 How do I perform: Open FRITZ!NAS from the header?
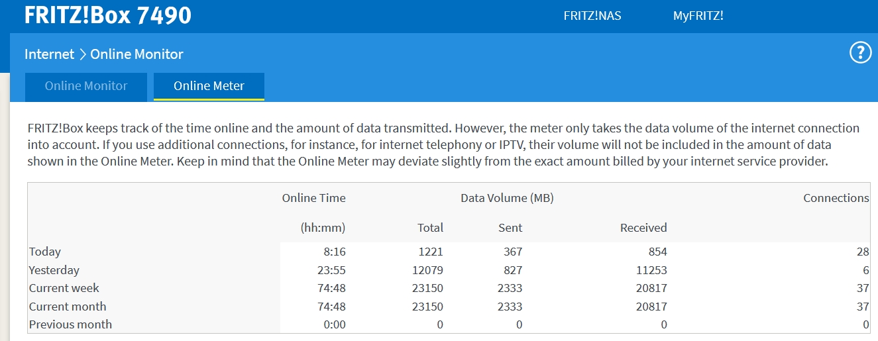coord(592,16)
